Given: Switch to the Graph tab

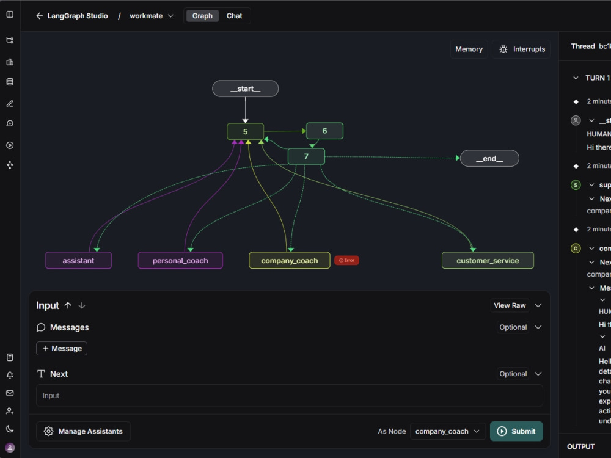Looking at the screenshot, I should point(202,16).
